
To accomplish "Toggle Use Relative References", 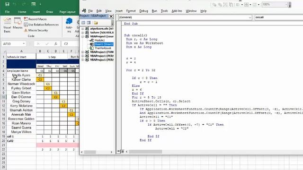I will [x=41, y=25].
